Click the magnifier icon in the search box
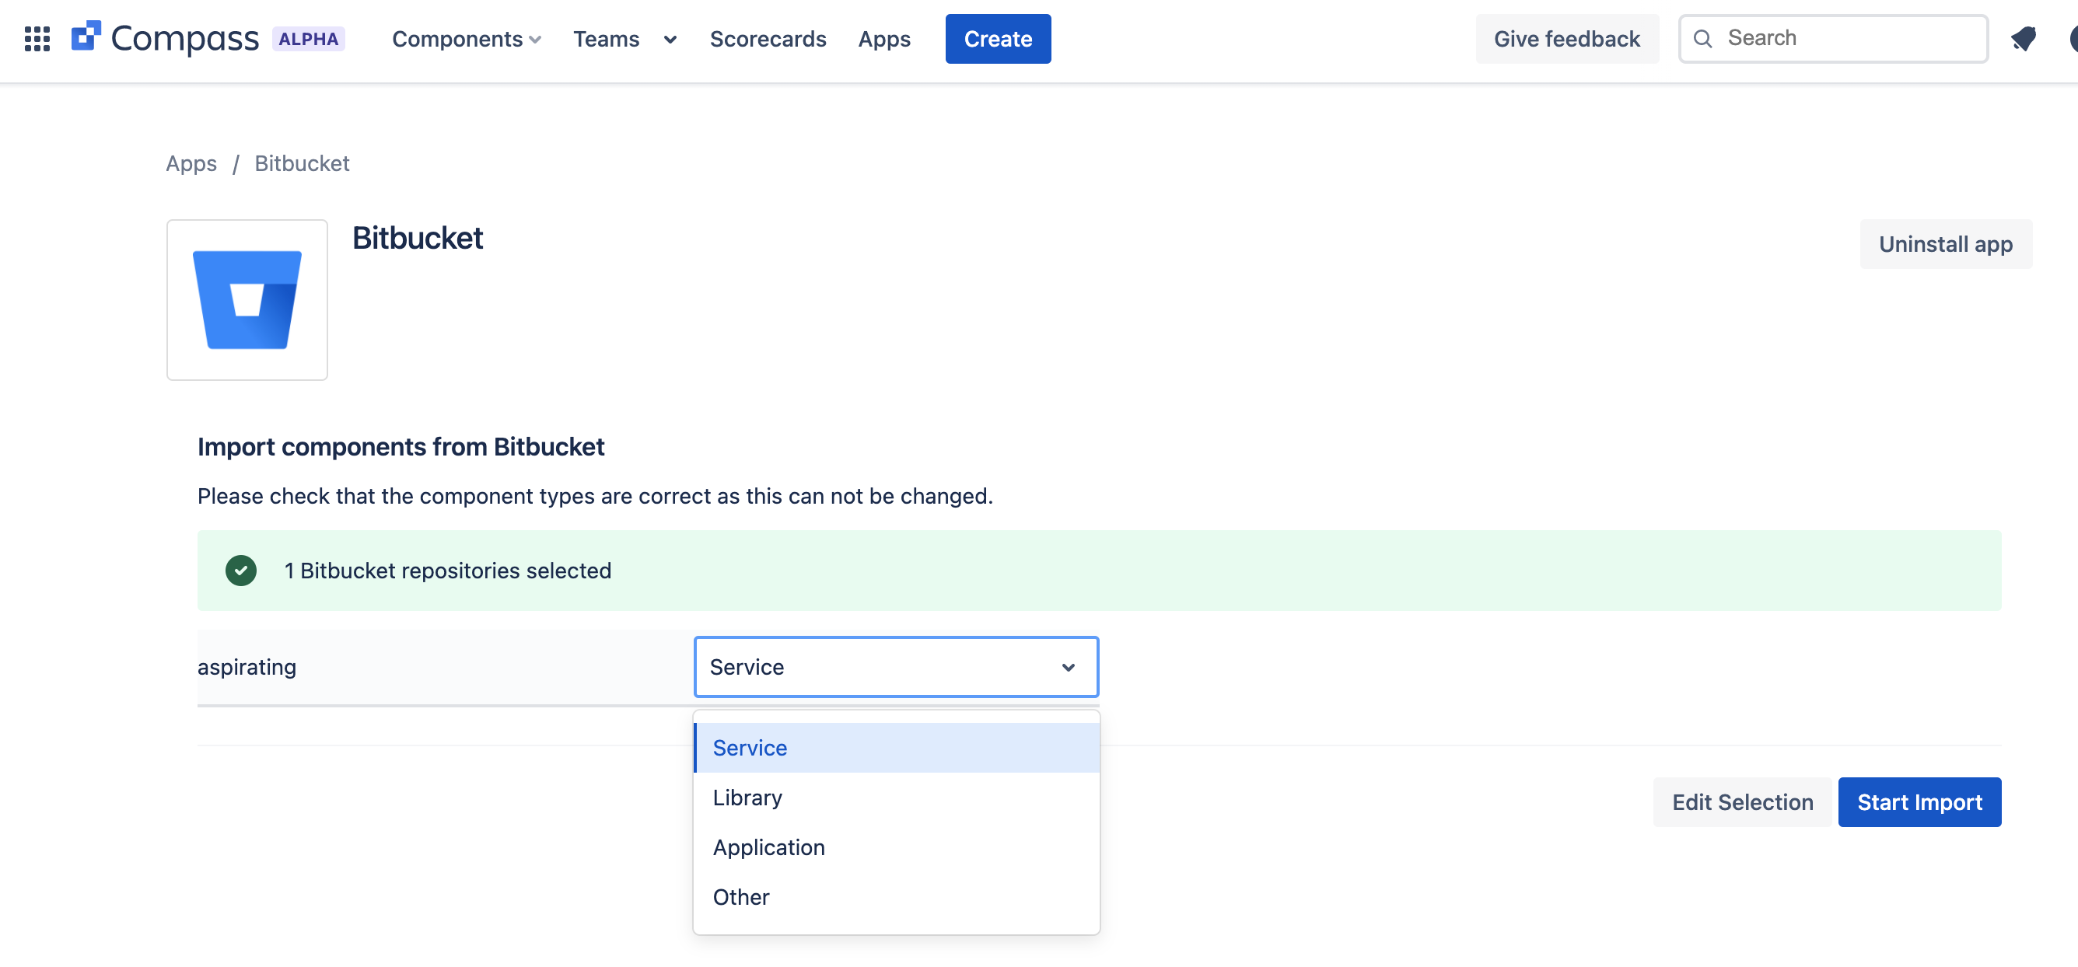 coord(1702,39)
